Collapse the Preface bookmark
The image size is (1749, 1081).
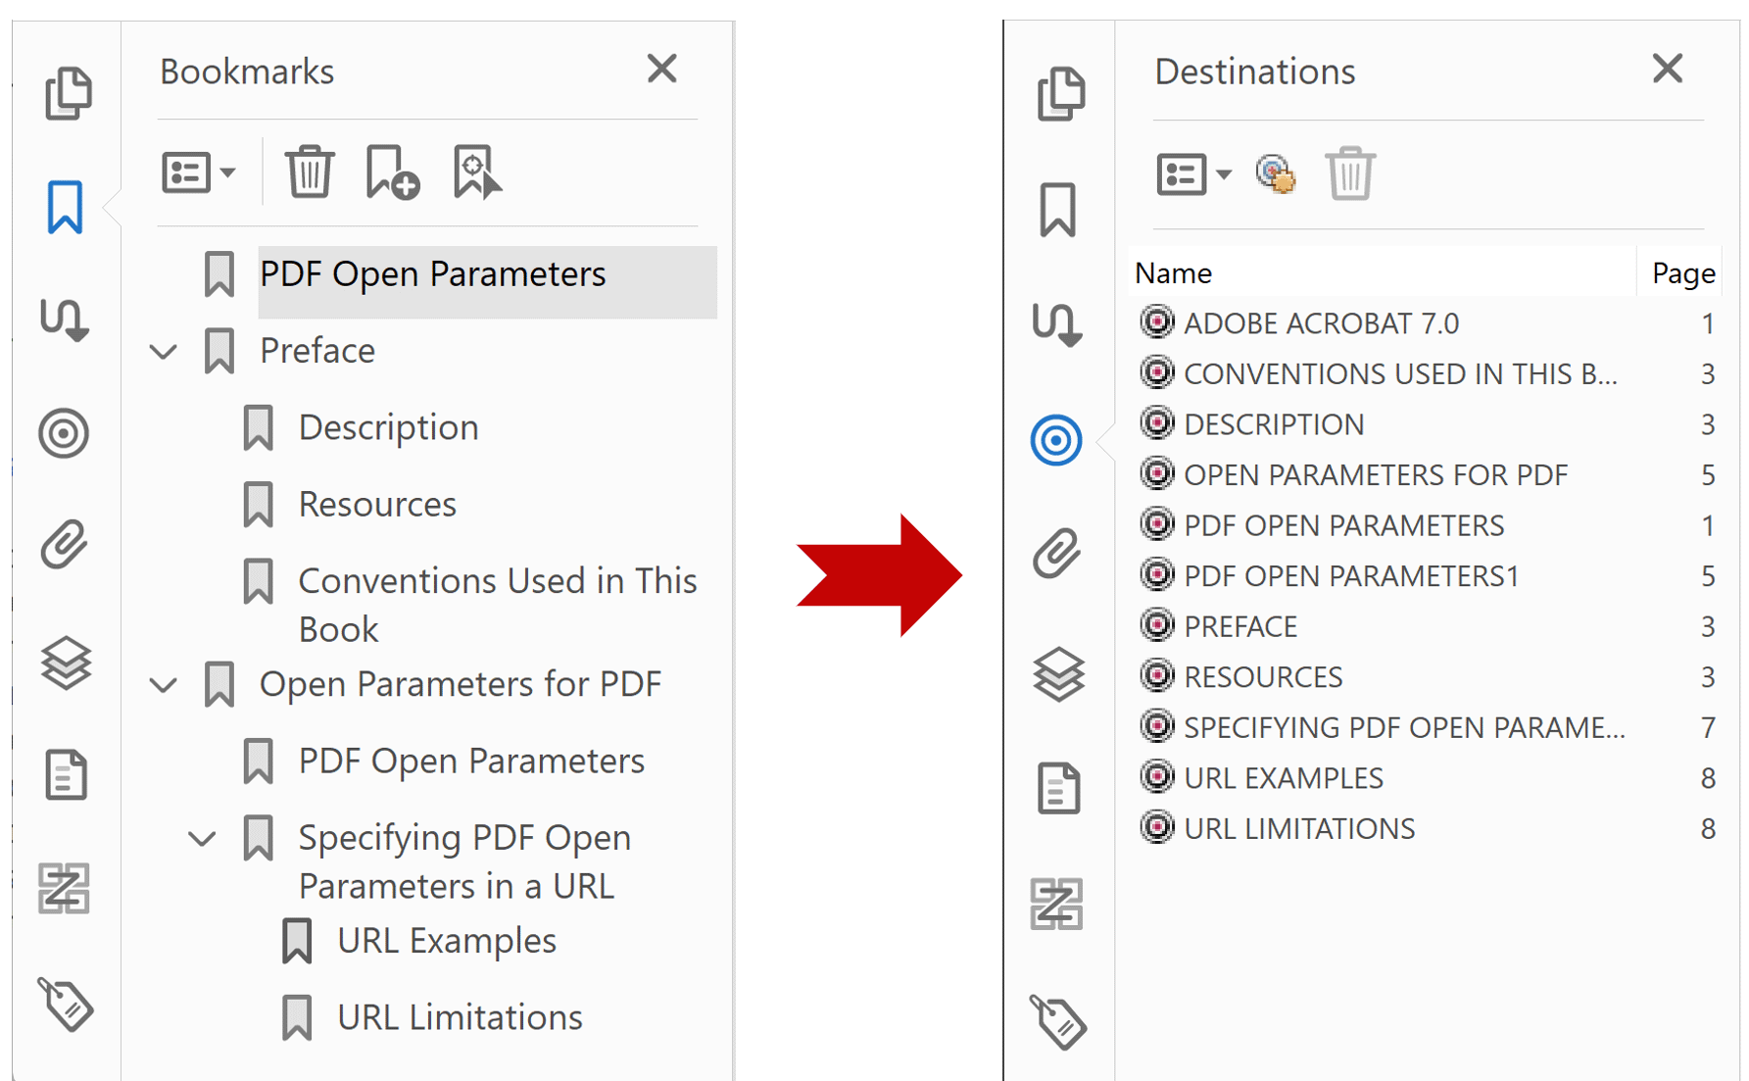click(x=163, y=351)
